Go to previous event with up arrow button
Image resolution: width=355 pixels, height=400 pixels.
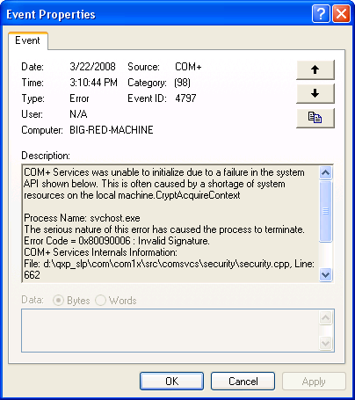point(315,69)
